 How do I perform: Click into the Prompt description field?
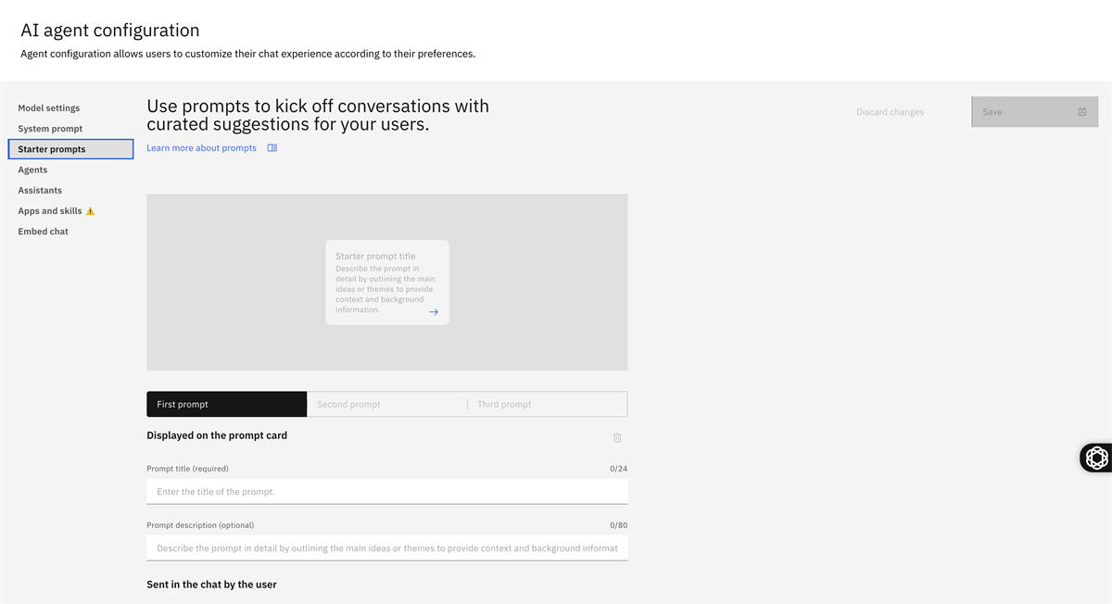click(x=386, y=548)
